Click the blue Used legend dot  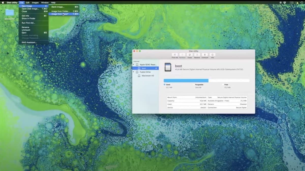tap(164, 85)
